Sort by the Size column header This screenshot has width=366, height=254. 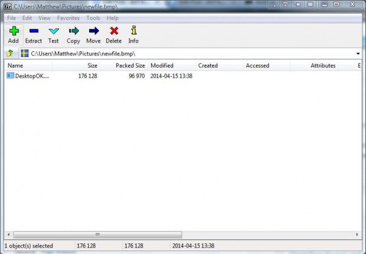coord(76,65)
